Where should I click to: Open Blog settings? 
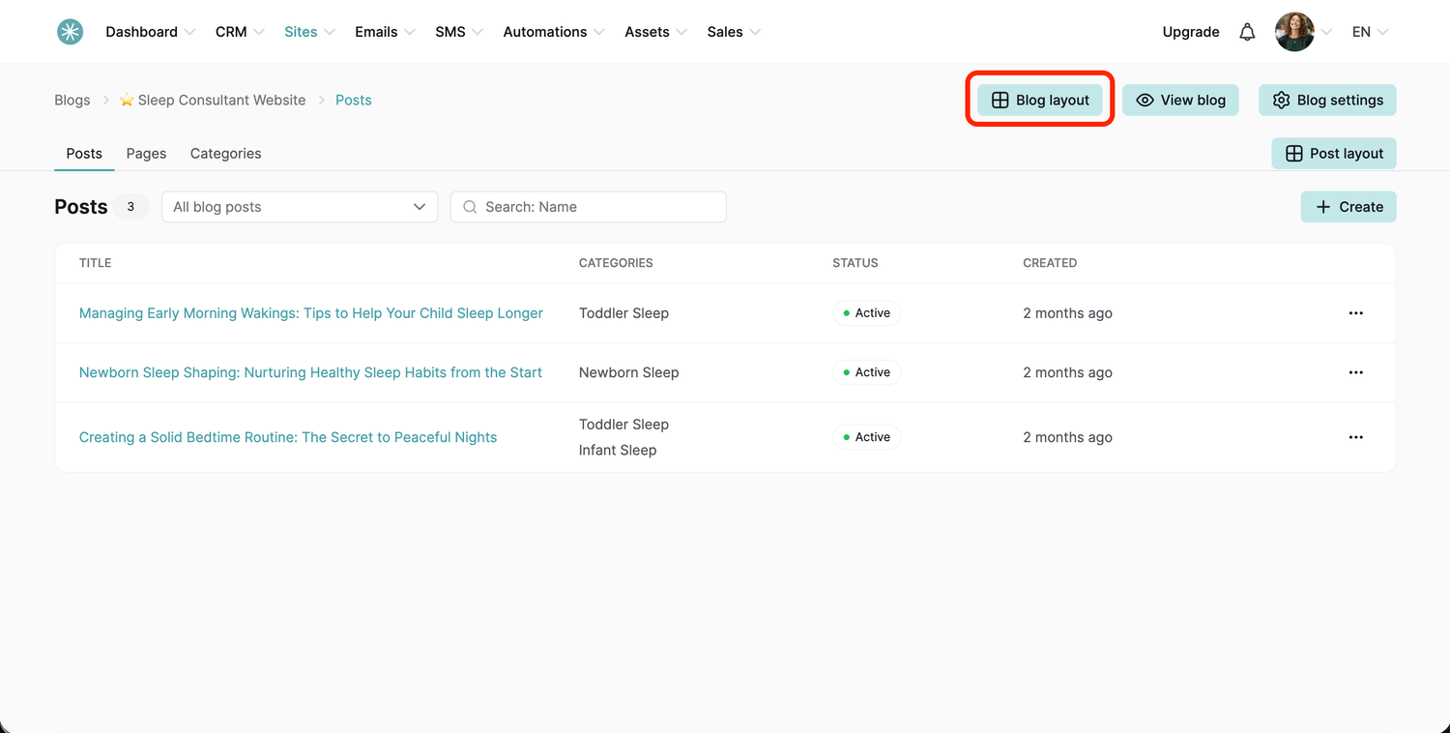tap(1327, 100)
